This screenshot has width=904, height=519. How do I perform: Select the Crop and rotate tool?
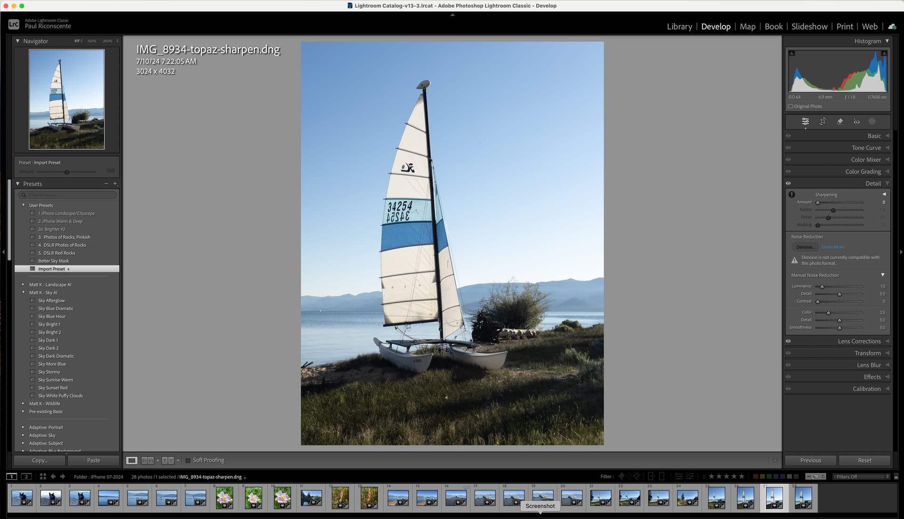(823, 122)
